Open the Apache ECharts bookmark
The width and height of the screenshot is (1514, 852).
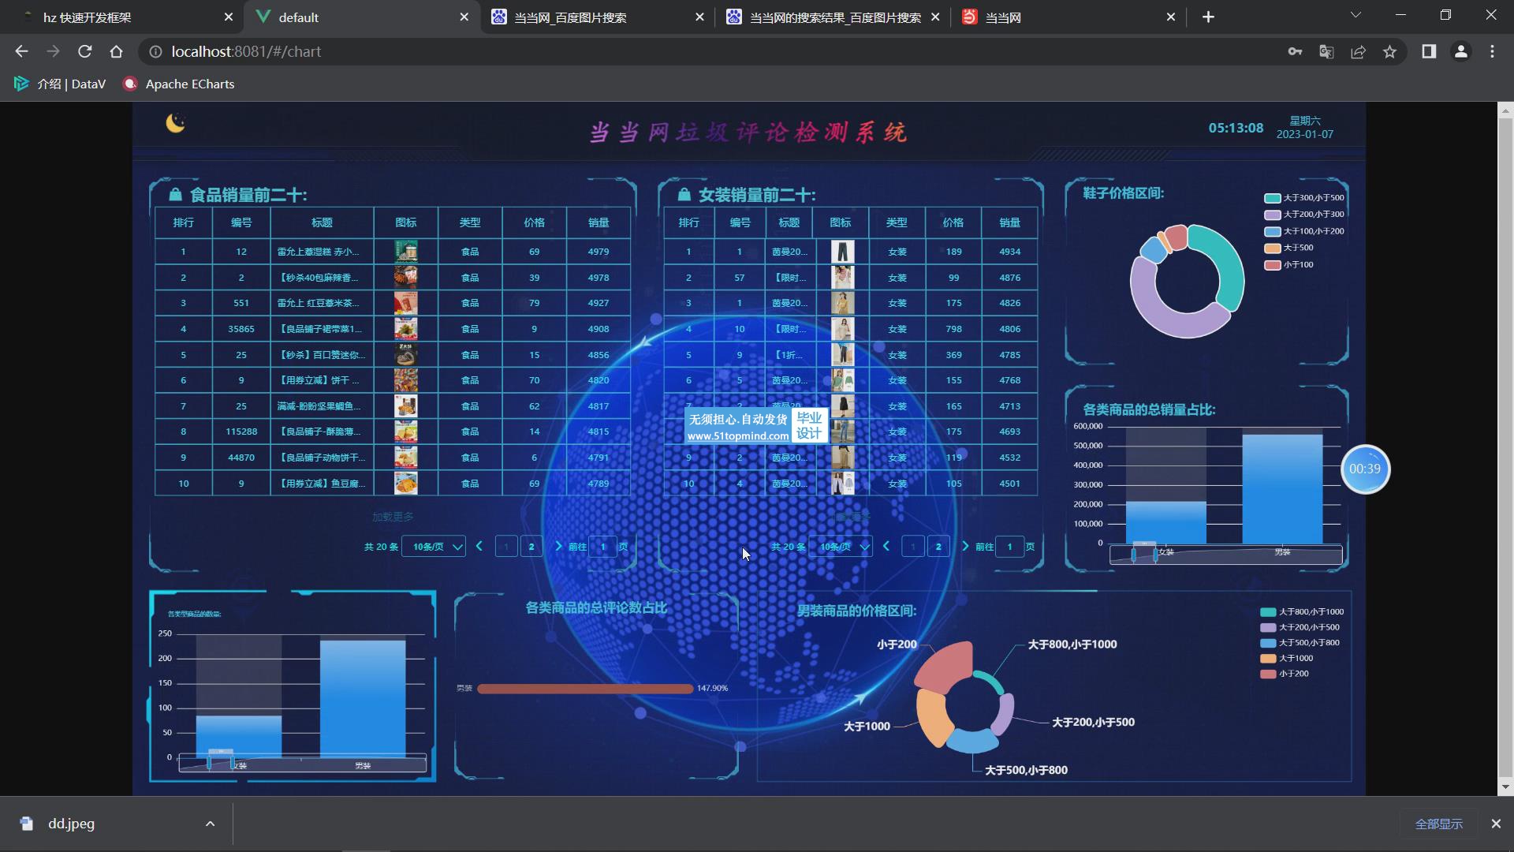179,84
